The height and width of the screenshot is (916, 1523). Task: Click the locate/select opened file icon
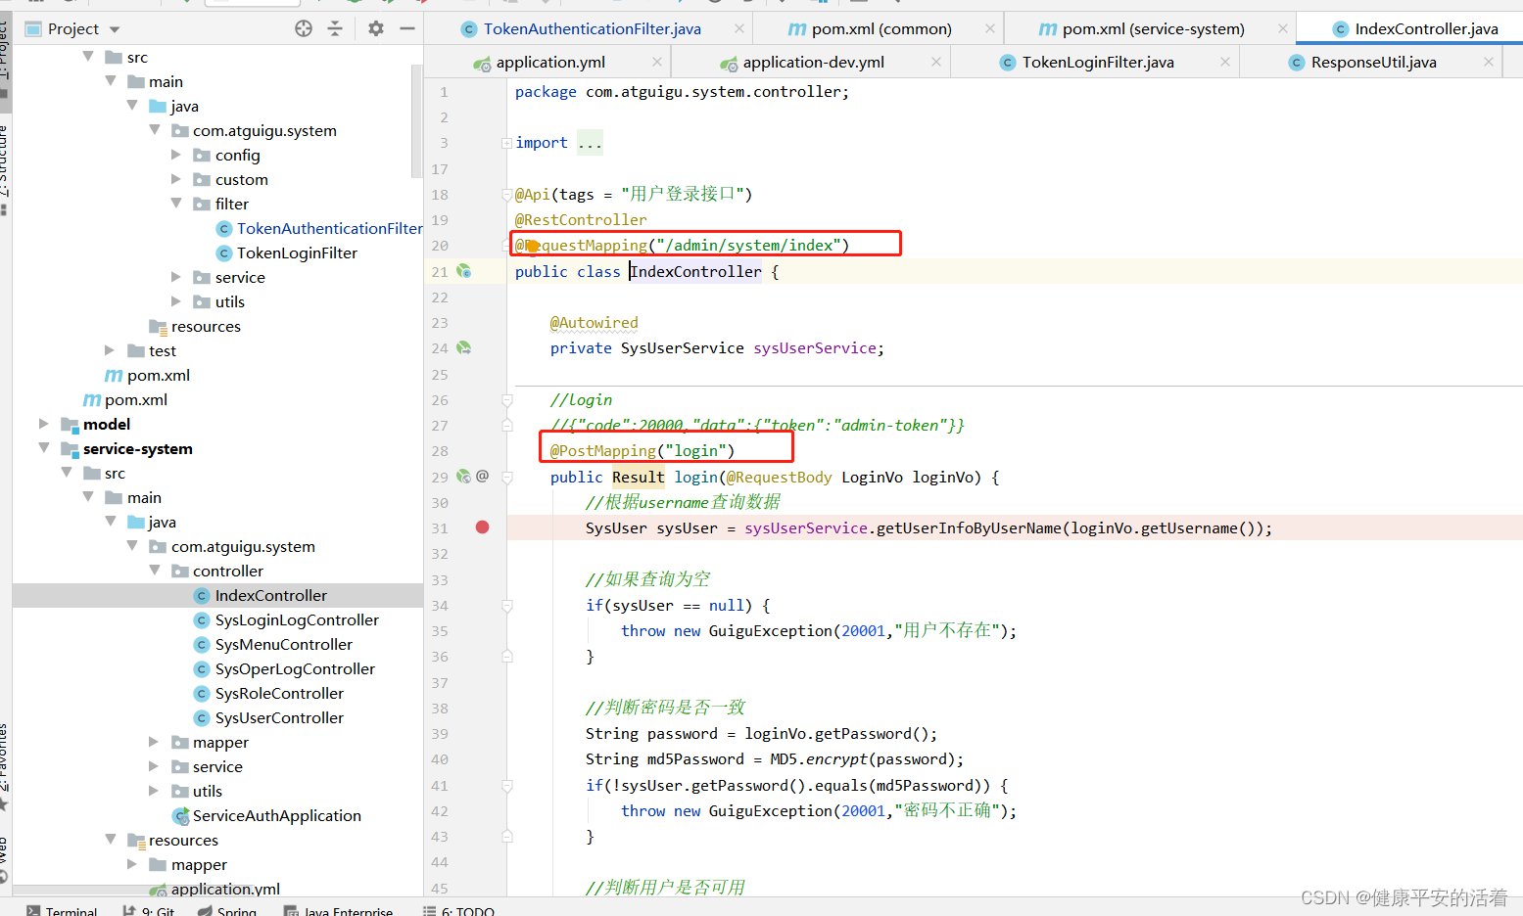click(x=304, y=28)
